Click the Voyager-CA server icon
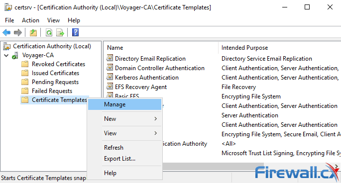This screenshot has width=341, height=183. coord(15,55)
